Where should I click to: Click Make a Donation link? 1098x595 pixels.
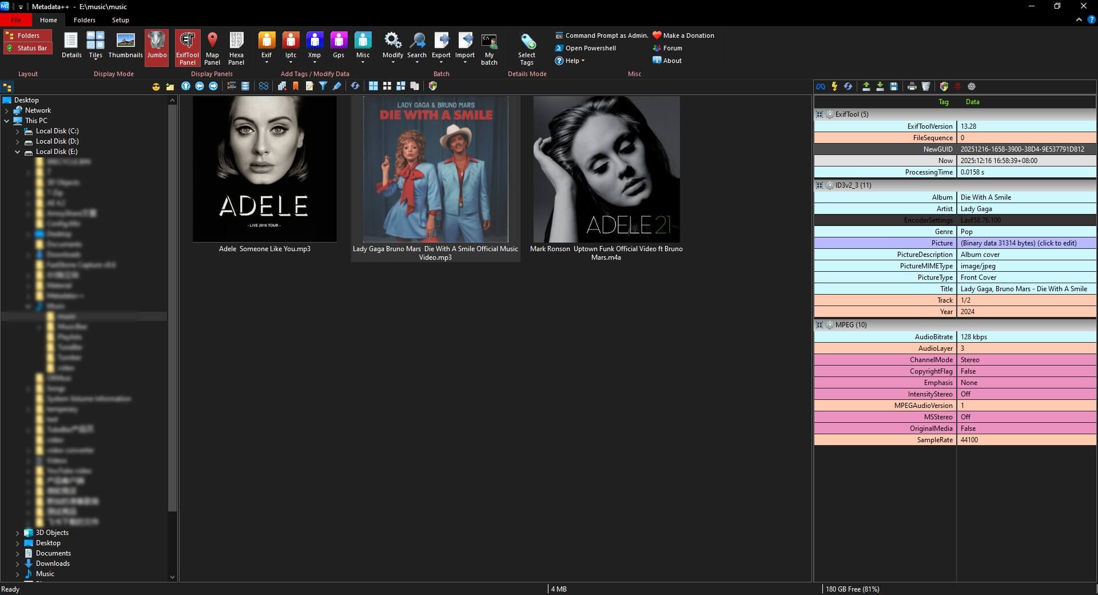point(683,35)
